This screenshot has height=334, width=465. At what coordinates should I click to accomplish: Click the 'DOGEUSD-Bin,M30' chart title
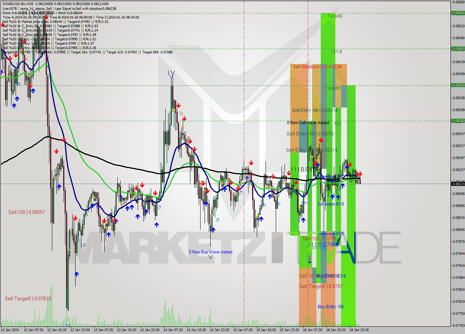[18, 4]
